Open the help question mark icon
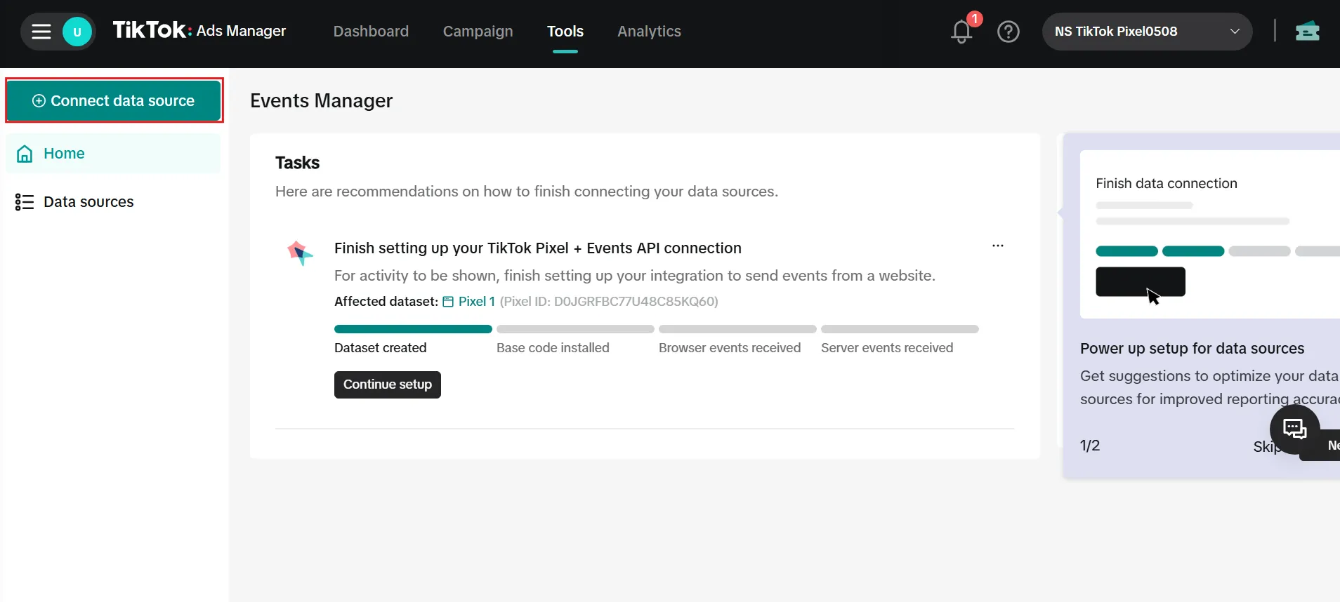The width and height of the screenshot is (1340, 602). pos(1008,32)
